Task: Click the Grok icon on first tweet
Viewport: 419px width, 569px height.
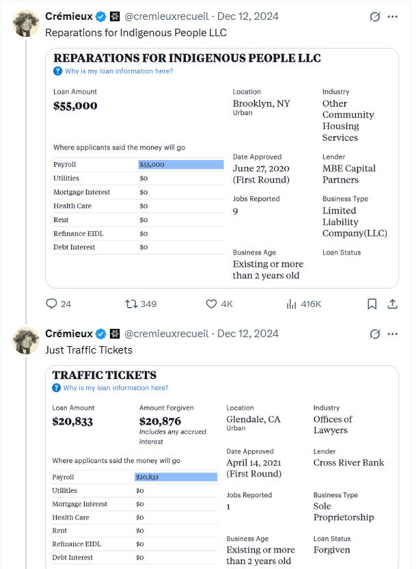Action: point(375,16)
